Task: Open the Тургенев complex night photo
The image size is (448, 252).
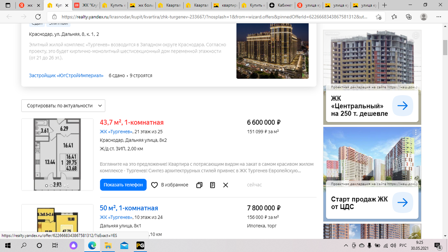Action: point(273,50)
